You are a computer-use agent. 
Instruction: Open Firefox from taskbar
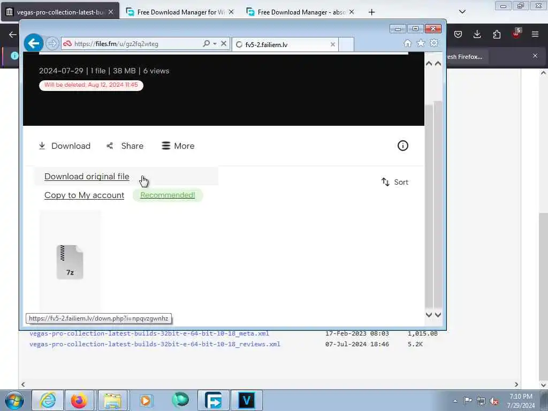[79, 400]
